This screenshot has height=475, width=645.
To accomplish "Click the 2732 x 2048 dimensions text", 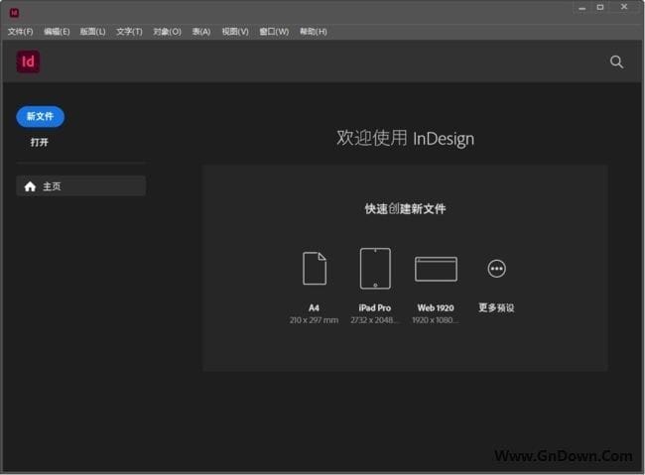I will tap(375, 320).
